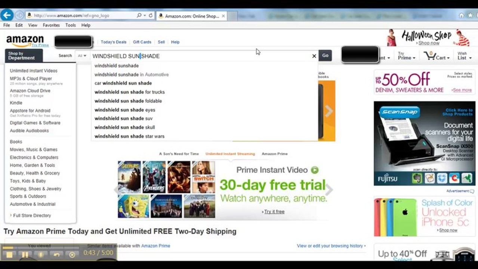This screenshot has width=478, height=269.
Task: Open Unlimited Instant Videos in the sidebar
Action: click(x=34, y=71)
